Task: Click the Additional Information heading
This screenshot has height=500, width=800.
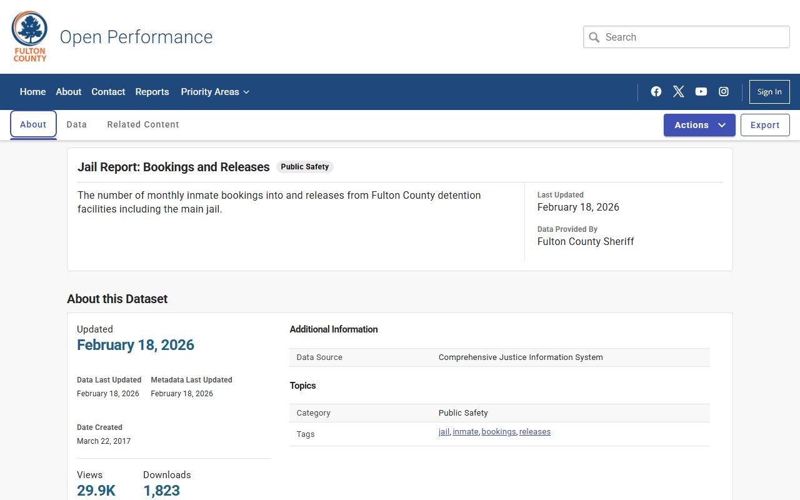Action: 334,329
